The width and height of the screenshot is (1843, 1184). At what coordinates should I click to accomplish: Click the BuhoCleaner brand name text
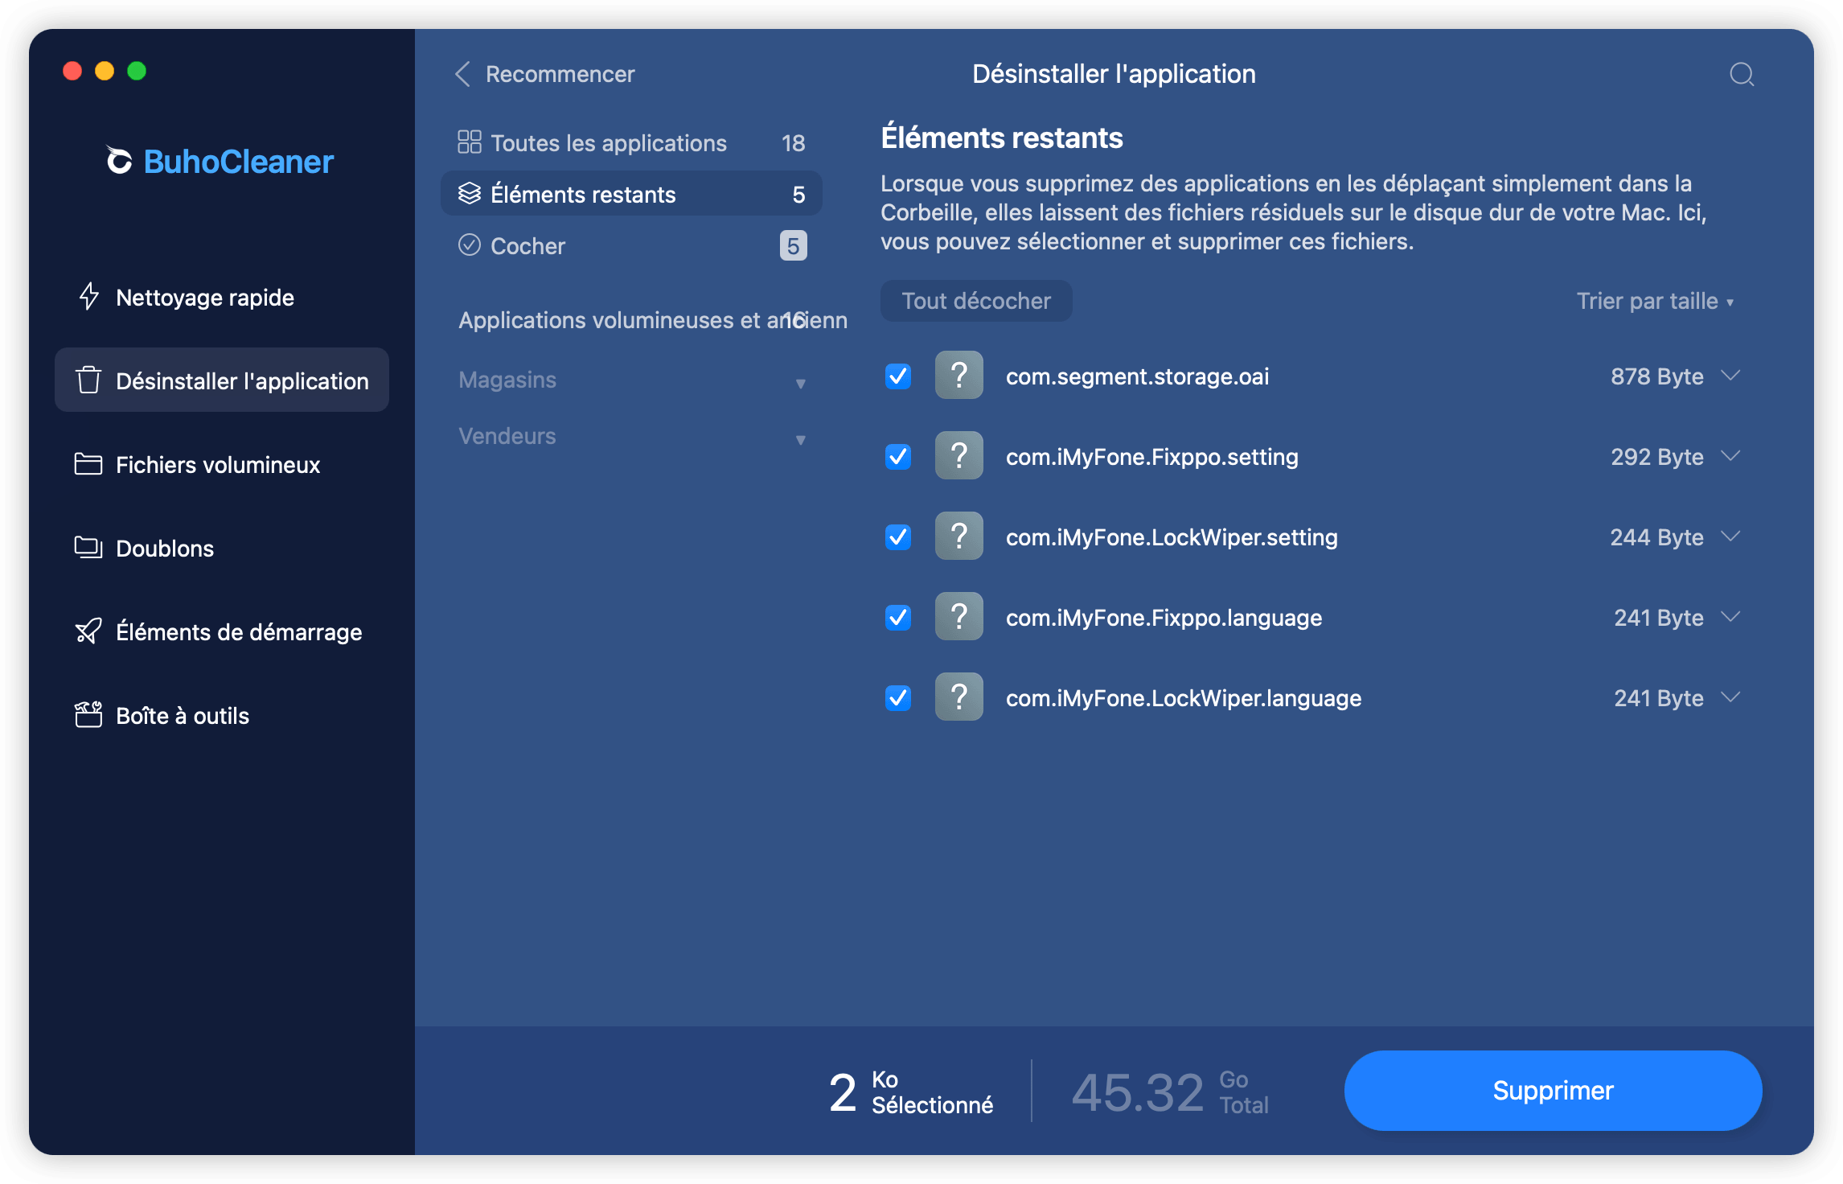coord(238,161)
